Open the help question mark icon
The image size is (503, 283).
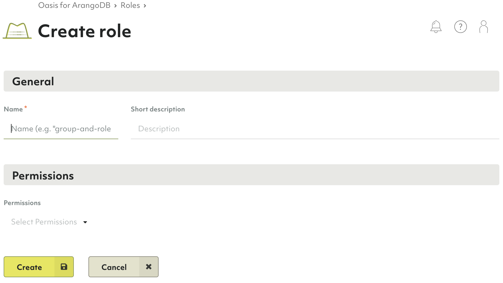tap(460, 27)
